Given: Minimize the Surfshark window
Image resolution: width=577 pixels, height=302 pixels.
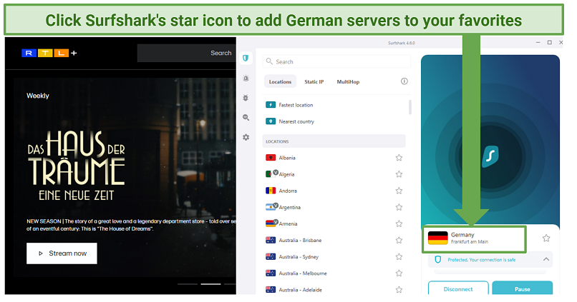Looking at the screenshot, I should click(538, 43).
